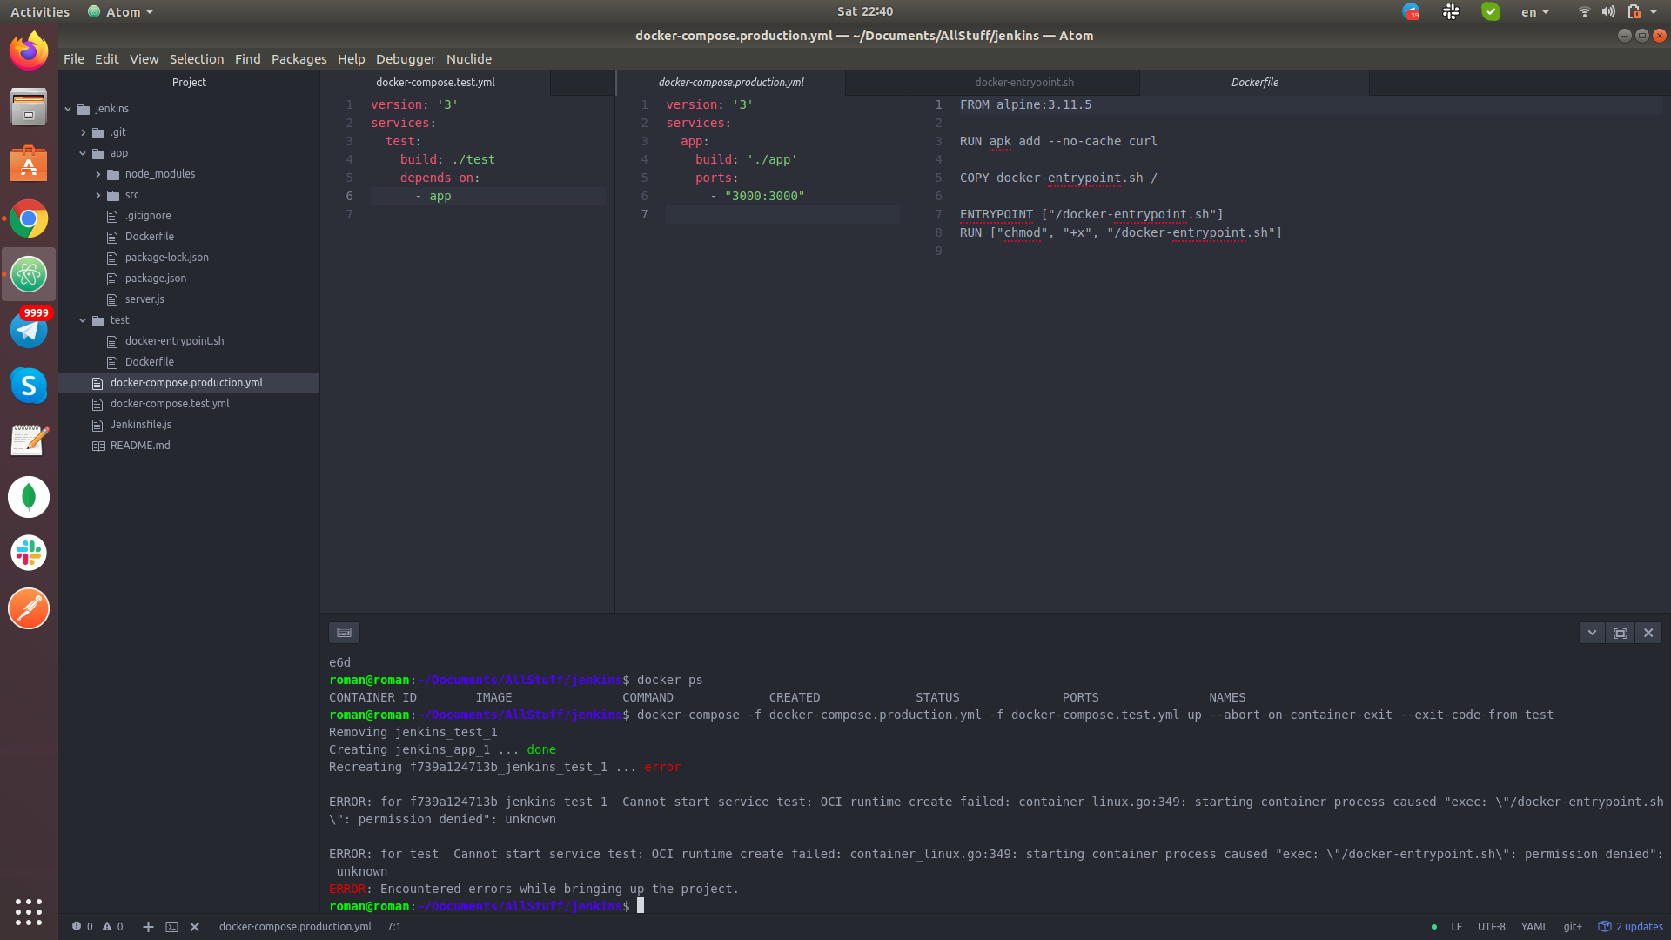The width and height of the screenshot is (1671, 940).
Task: Open the View menu
Action: [x=144, y=59]
